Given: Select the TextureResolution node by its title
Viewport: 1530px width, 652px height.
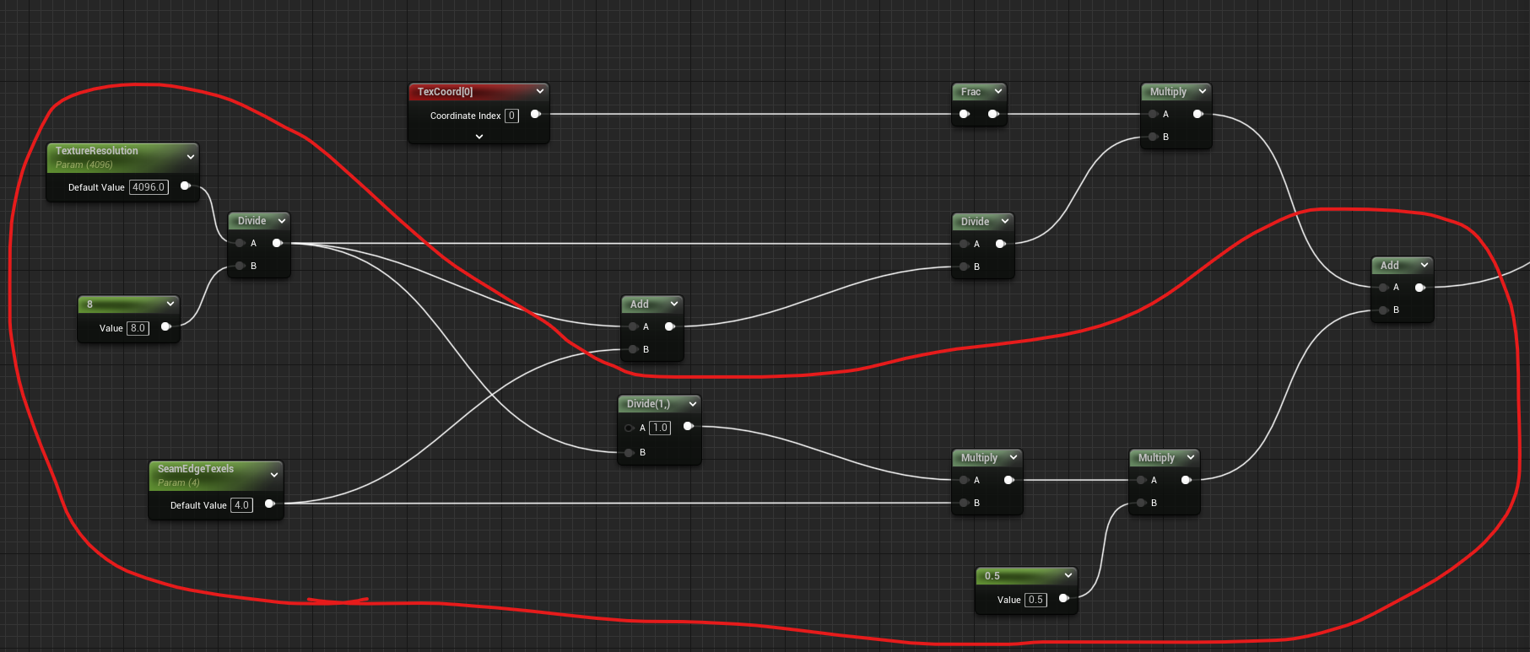Looking at the screenshot, I should click(97, 151).
